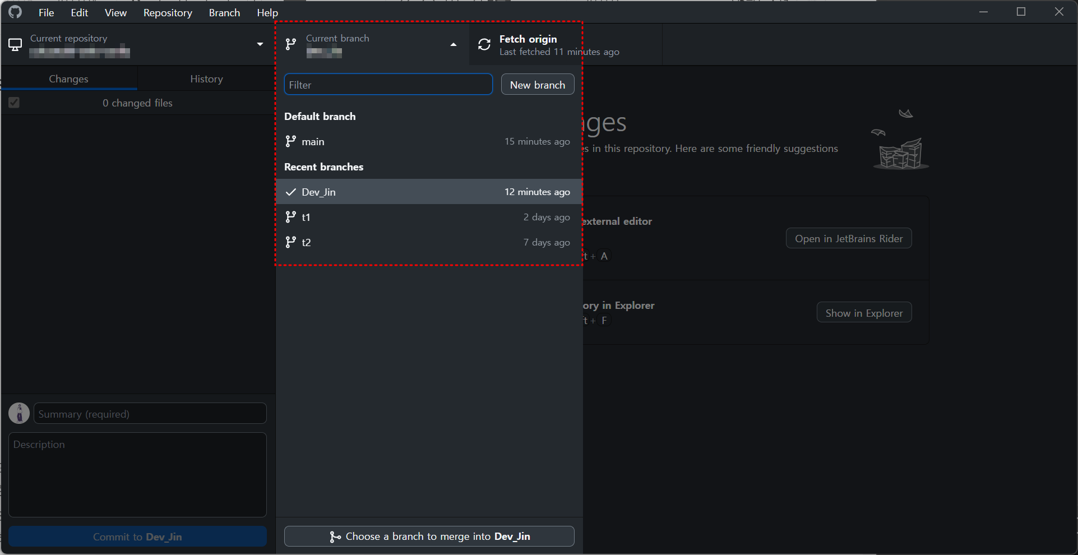Click the branch icon beside t2

point(290,242)
